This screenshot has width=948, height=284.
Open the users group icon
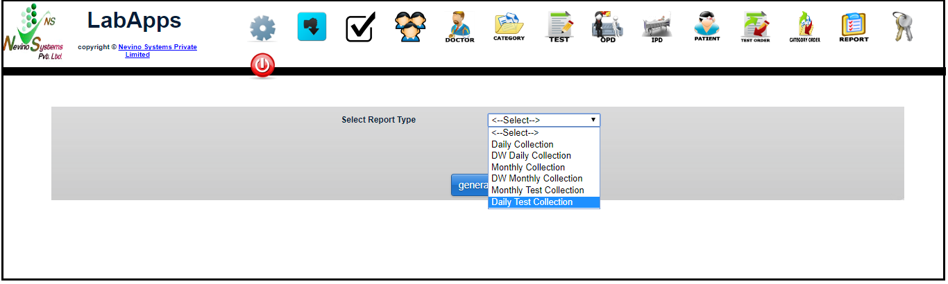tap(411, 28)
